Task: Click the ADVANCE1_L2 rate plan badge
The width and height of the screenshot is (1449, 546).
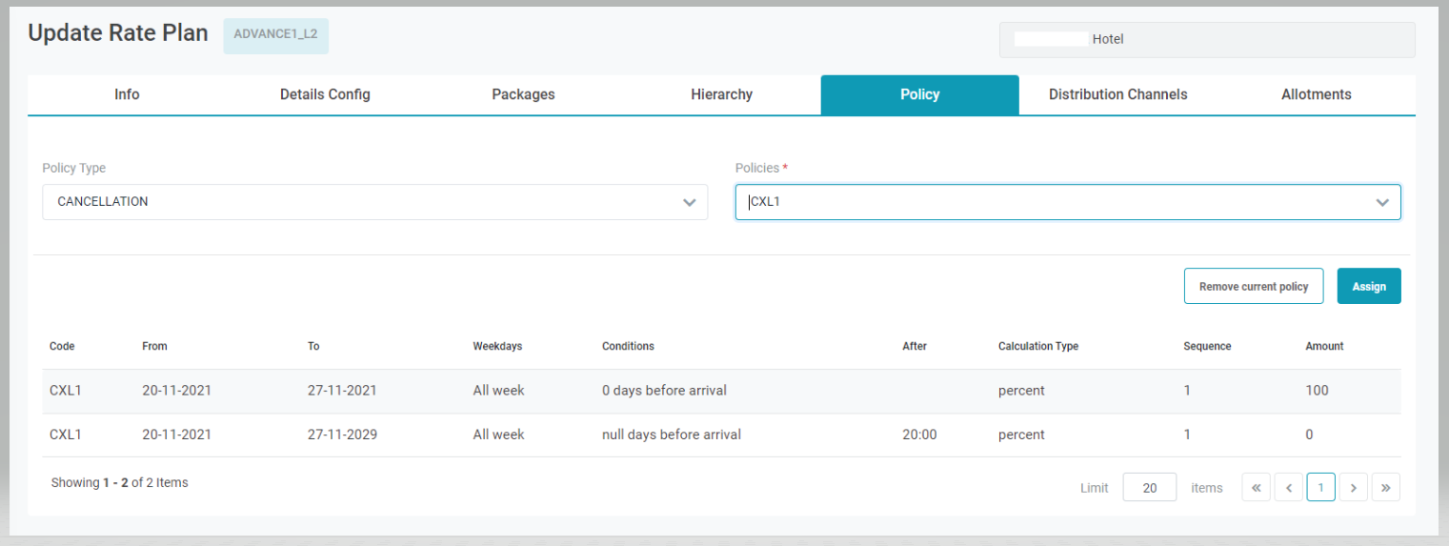Action: point(275,34)
